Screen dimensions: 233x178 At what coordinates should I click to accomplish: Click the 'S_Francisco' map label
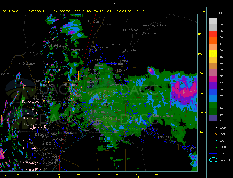click(102, 47)
